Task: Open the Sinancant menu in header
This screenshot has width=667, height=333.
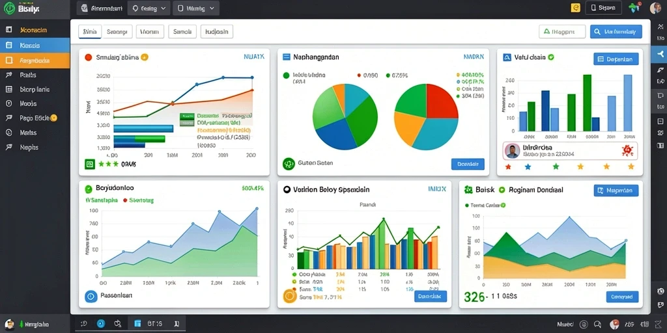Action: tap(102, 8)
